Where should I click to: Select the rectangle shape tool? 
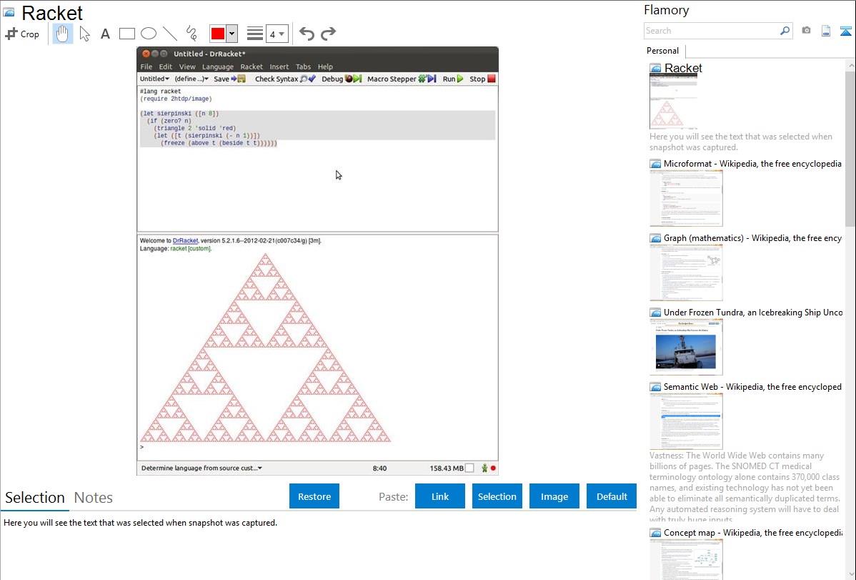point(127,34)
